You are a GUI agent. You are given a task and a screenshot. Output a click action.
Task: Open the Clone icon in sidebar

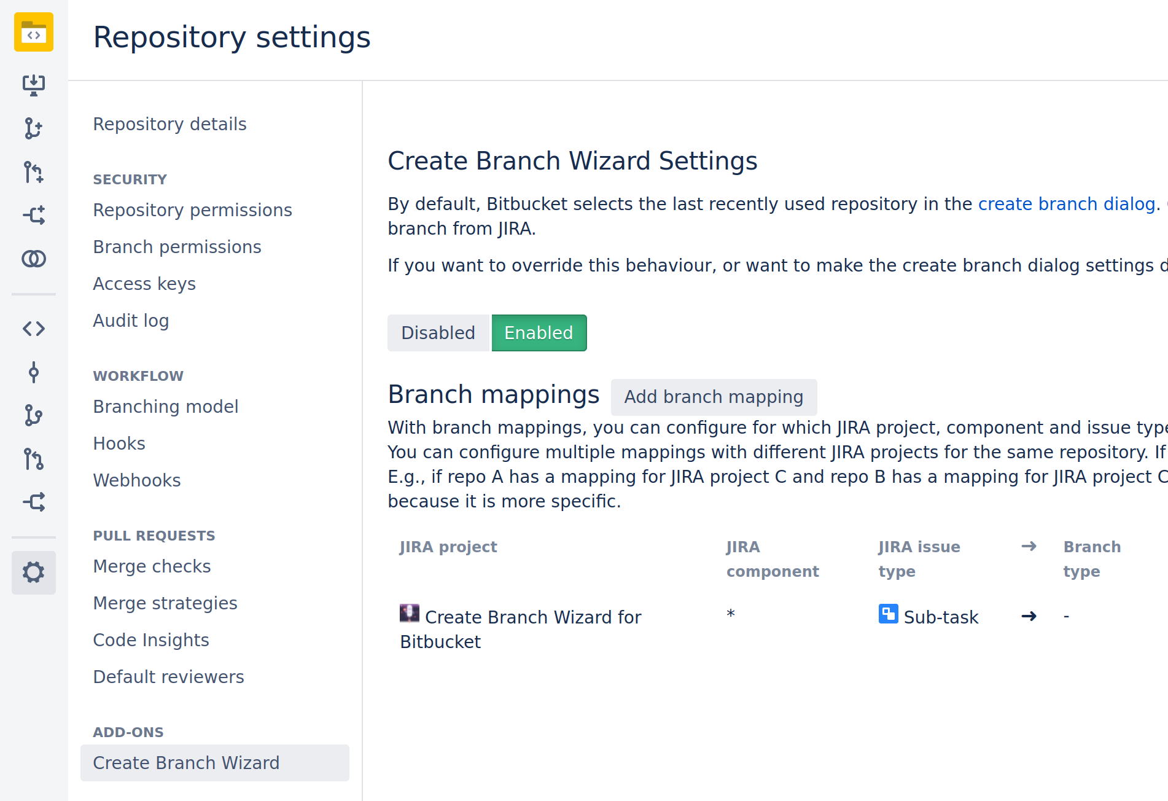[34, 85]
